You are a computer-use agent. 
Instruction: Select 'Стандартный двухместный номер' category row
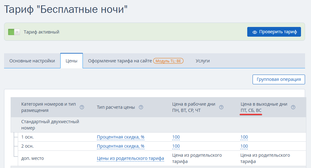tap(50, 125)
